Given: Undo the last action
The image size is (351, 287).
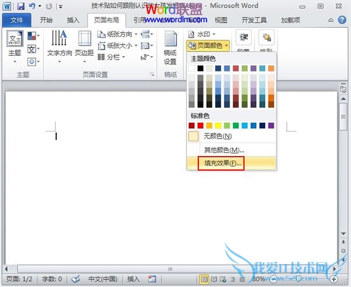Looking at the screenshot, I should pyautogui.click(x=32, y=6).
